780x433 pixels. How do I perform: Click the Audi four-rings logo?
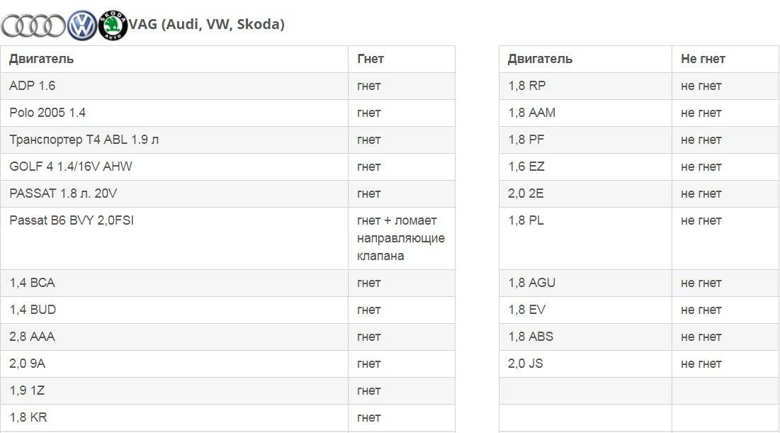33,26
